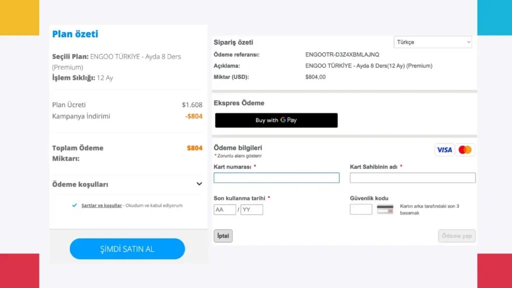Click the Plan özeti heading
This screenshot has height=288, width=512.
(75, 34)
